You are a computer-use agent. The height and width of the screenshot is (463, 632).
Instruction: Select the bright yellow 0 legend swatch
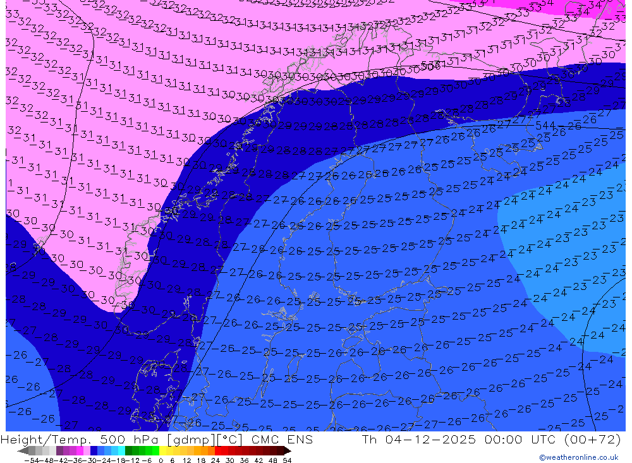(x=162, y=450)
